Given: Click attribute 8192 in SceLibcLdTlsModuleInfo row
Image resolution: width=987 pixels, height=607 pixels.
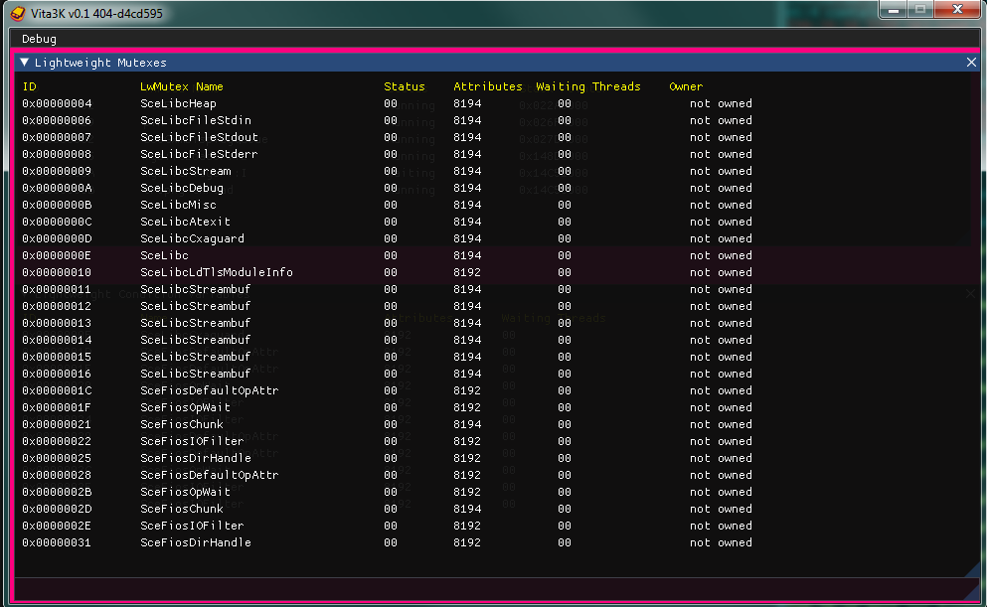Looking at the screenshot, I should click(467, 273).
